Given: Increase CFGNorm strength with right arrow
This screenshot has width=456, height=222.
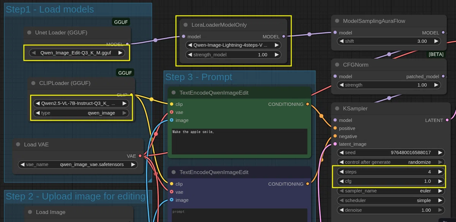Looking at the screenshot, I should point(436,85).
